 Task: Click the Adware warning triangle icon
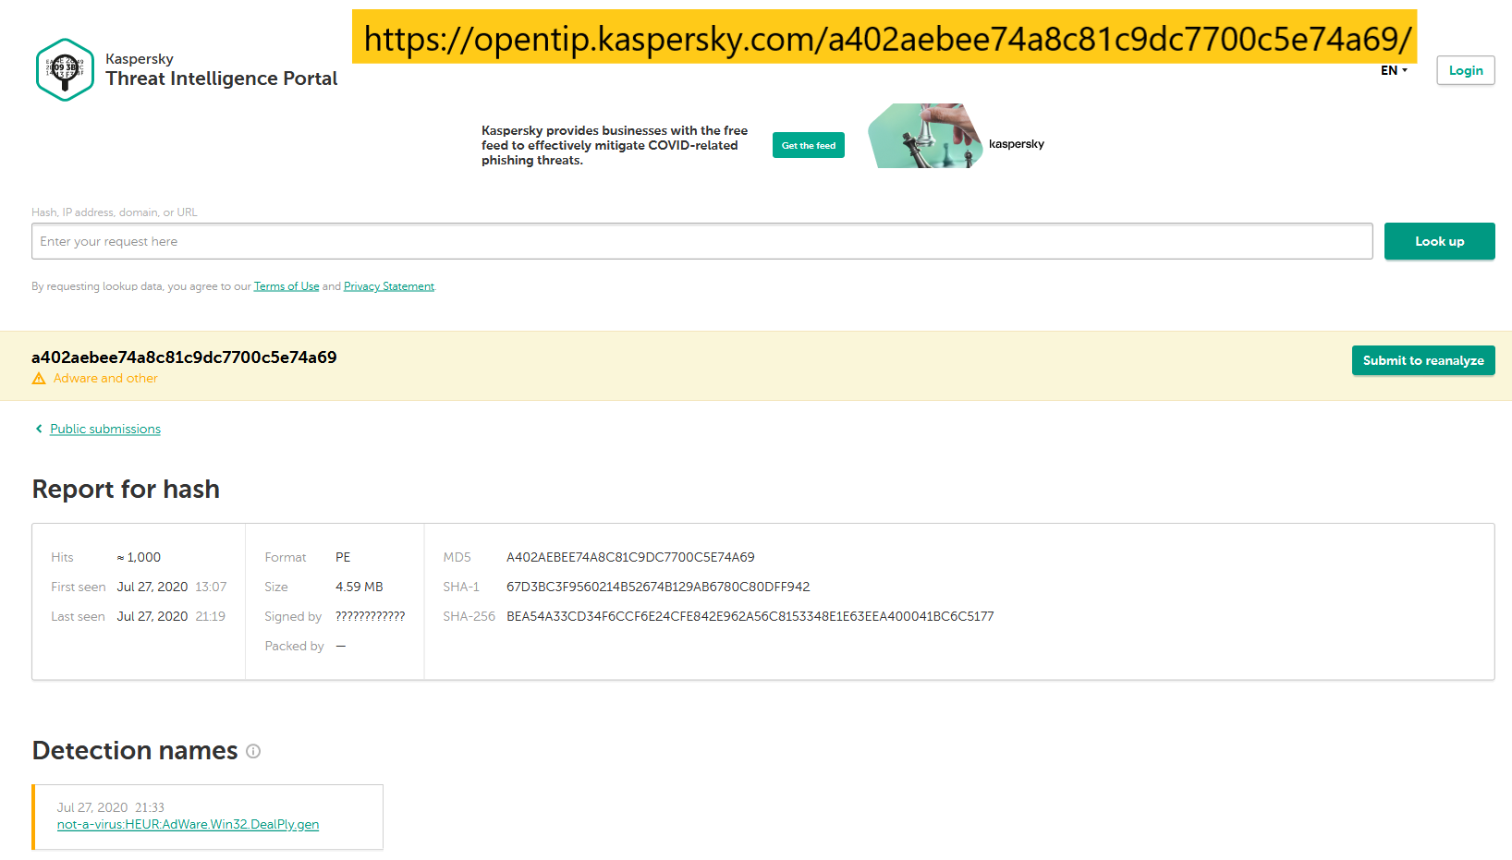[39, 379]
